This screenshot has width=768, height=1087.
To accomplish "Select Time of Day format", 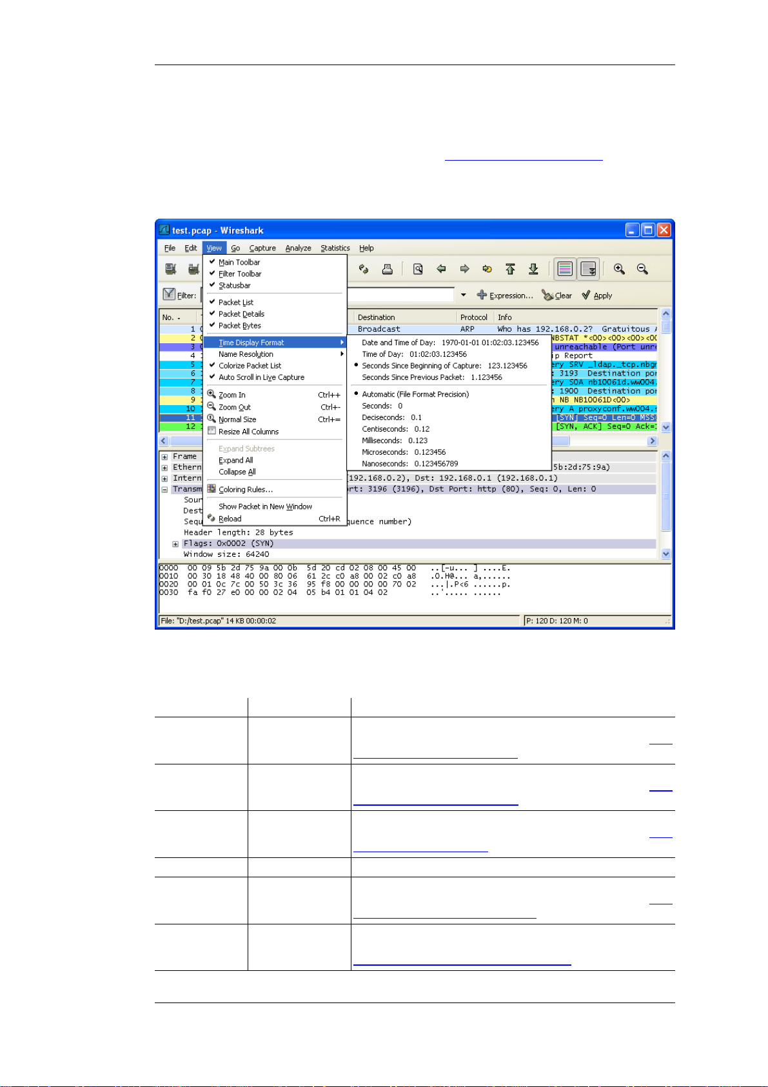I will pos(449,354).
